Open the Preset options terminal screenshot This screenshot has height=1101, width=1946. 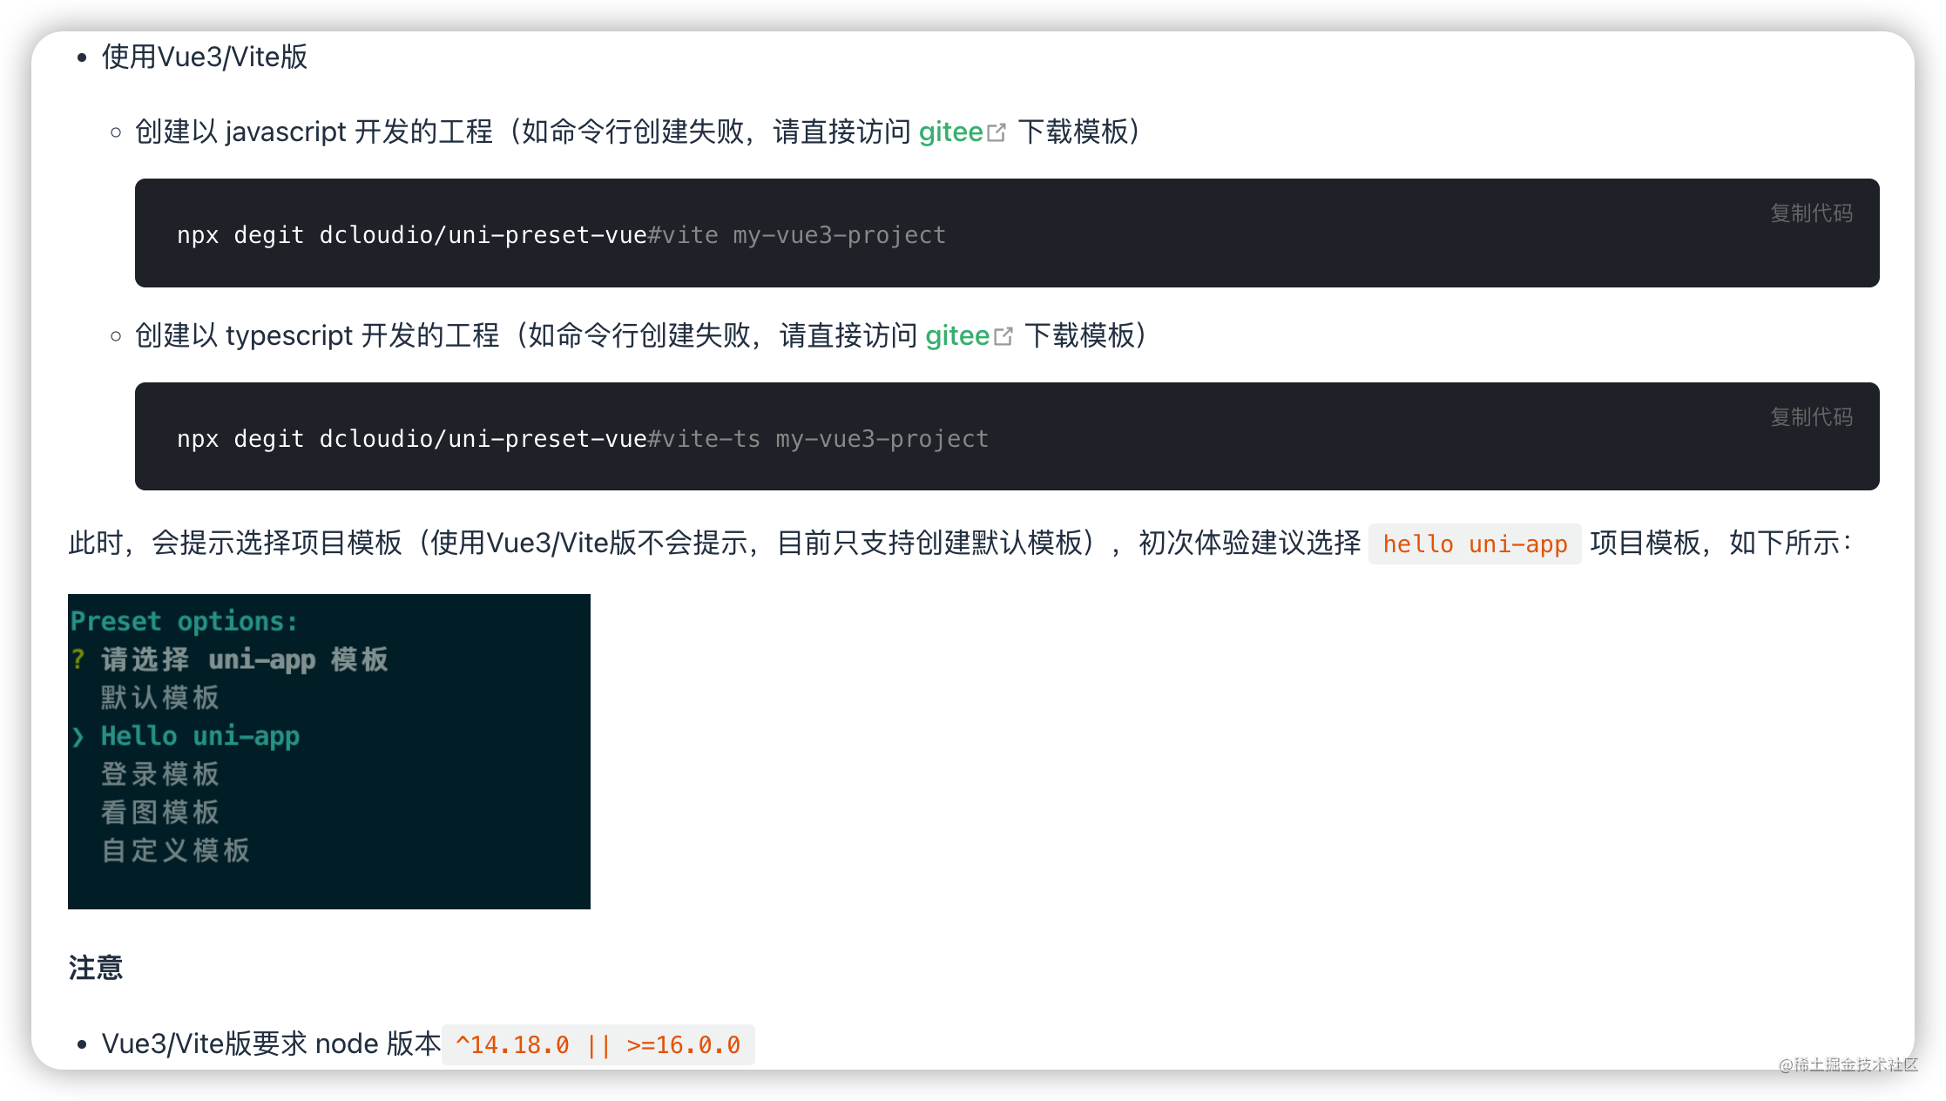click(329, 752)
